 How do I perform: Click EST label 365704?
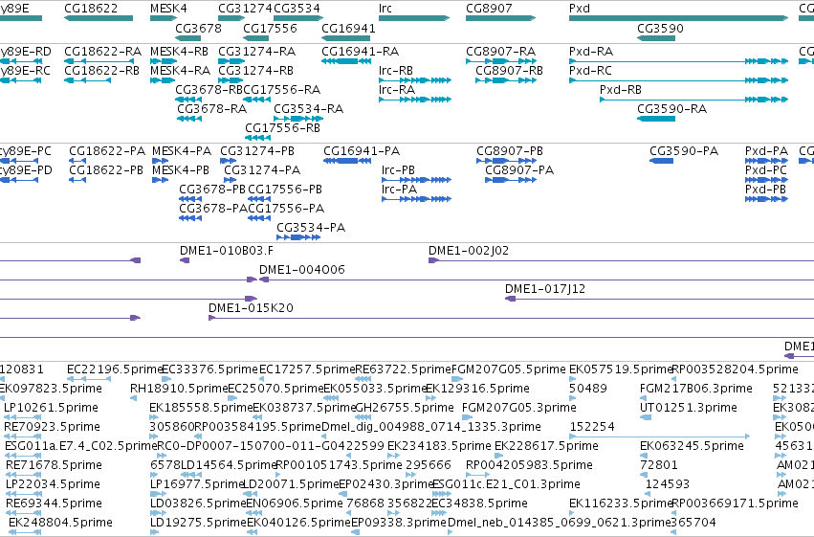tap(693, 523)
